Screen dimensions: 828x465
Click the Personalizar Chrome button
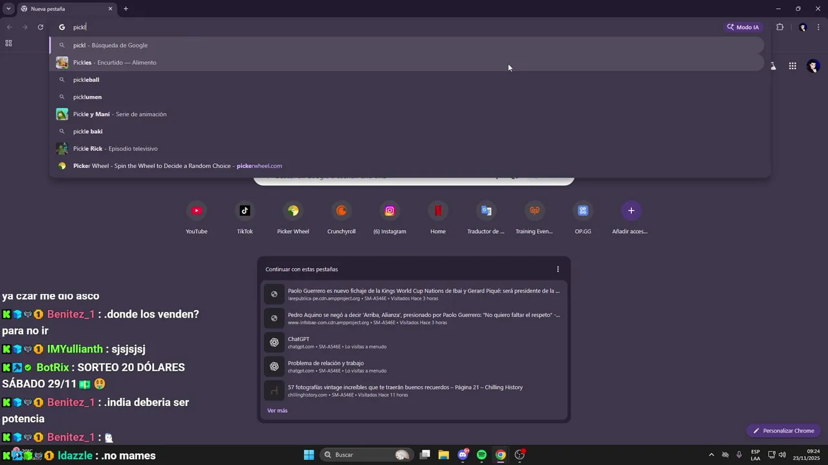(783, 431)
